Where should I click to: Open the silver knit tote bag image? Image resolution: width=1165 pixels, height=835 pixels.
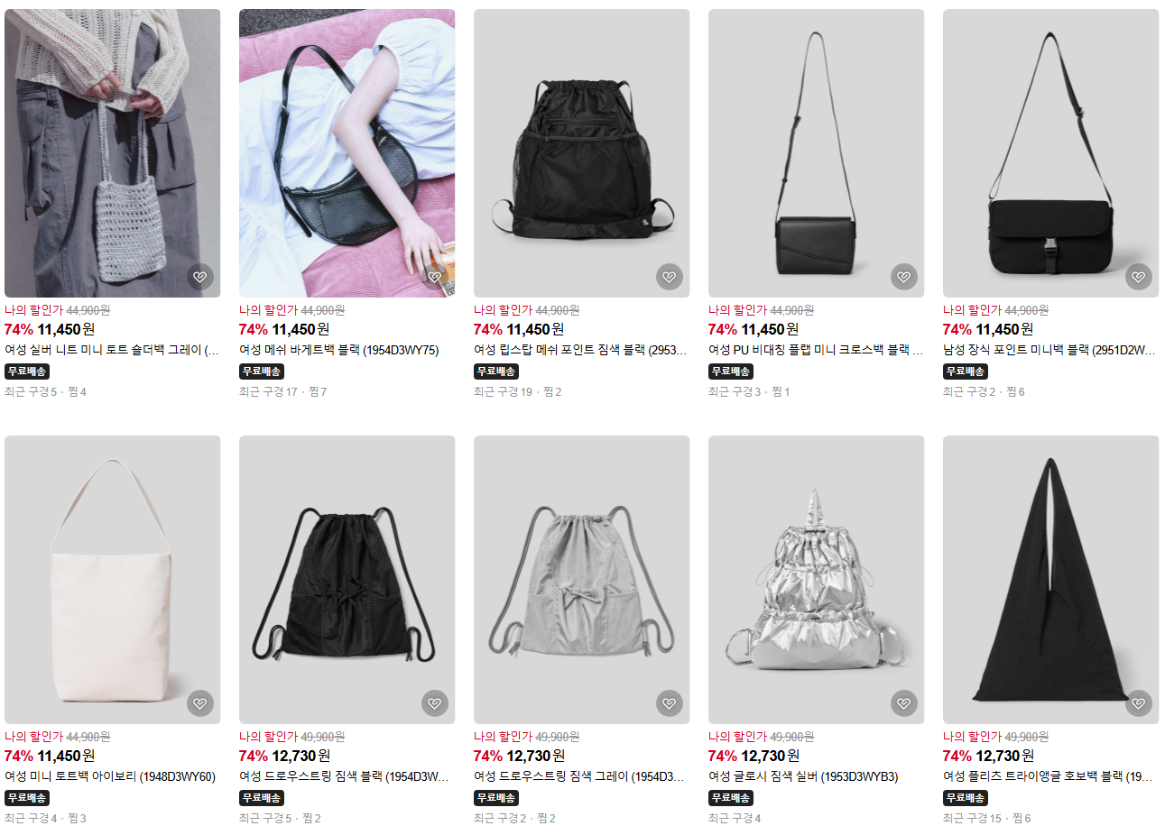pyautogui.click(x=113, y=153)
